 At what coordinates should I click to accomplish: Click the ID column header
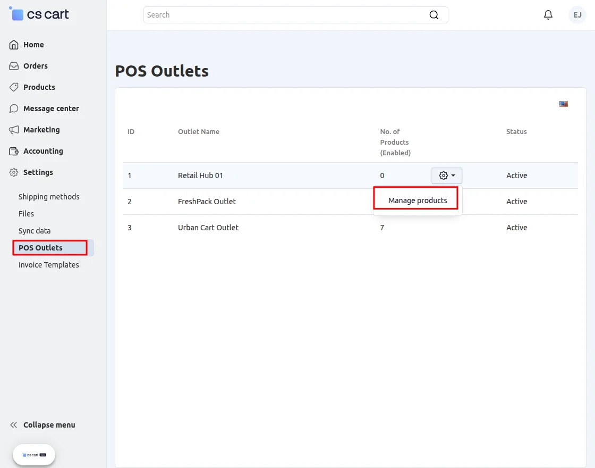coord(131,132)
